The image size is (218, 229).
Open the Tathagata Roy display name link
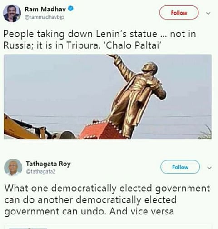(48, 164)
